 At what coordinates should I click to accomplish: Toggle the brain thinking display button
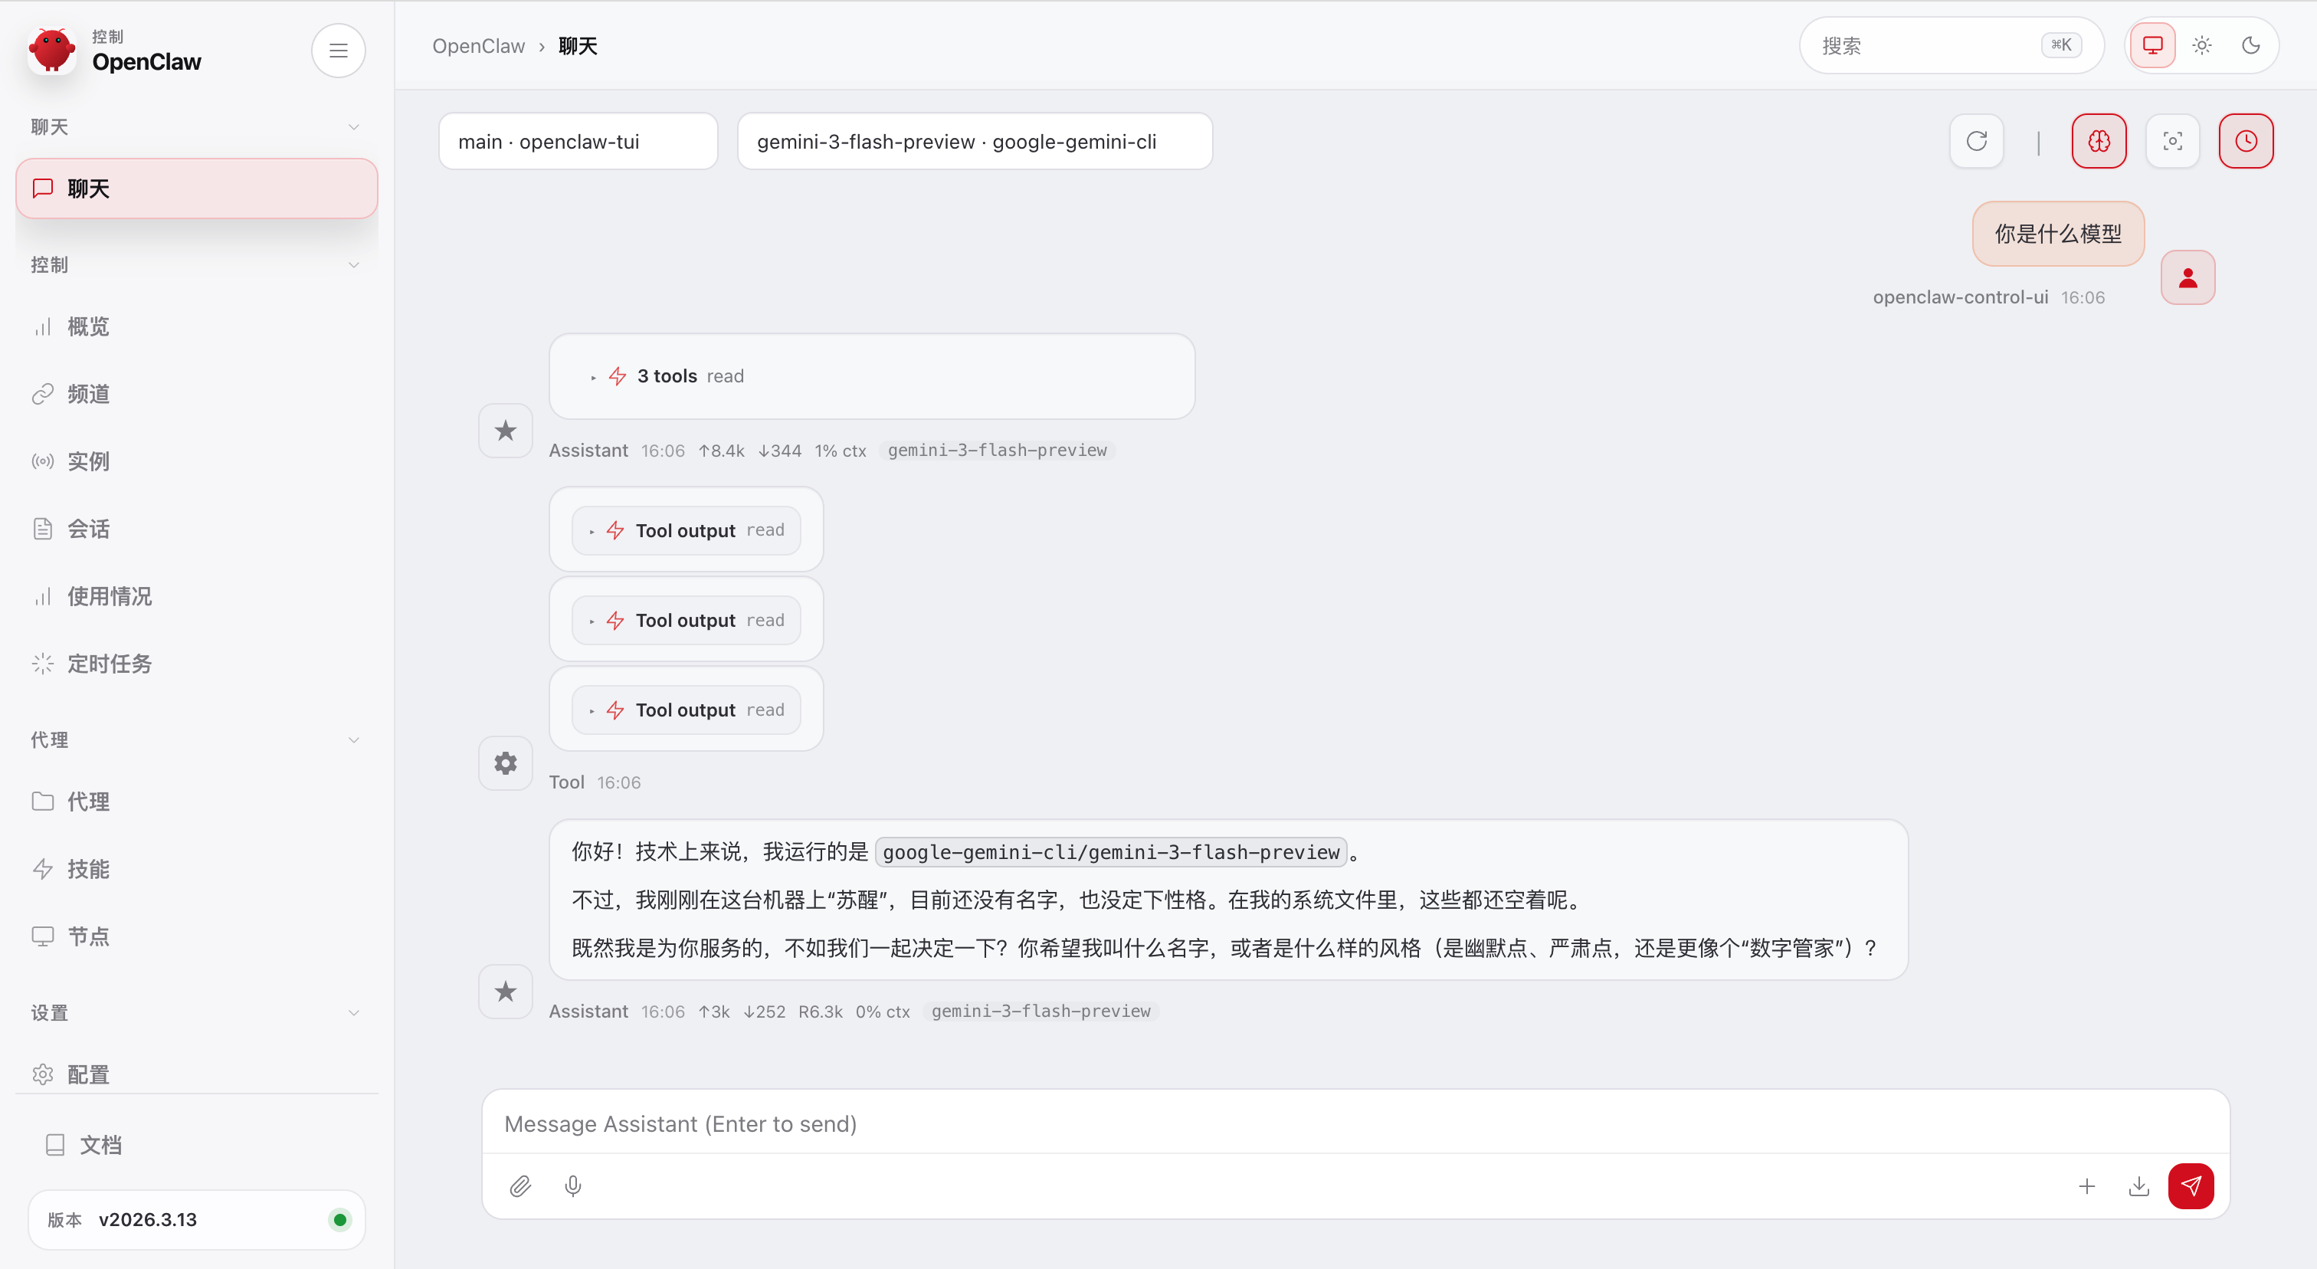pos(2099,141)
